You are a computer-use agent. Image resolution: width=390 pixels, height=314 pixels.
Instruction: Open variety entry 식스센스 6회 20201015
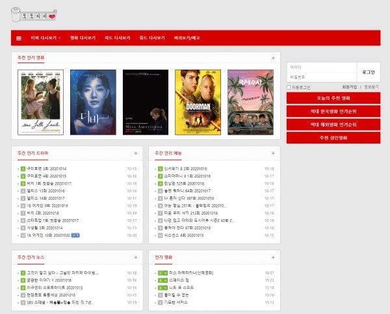(x=184, y=235)
